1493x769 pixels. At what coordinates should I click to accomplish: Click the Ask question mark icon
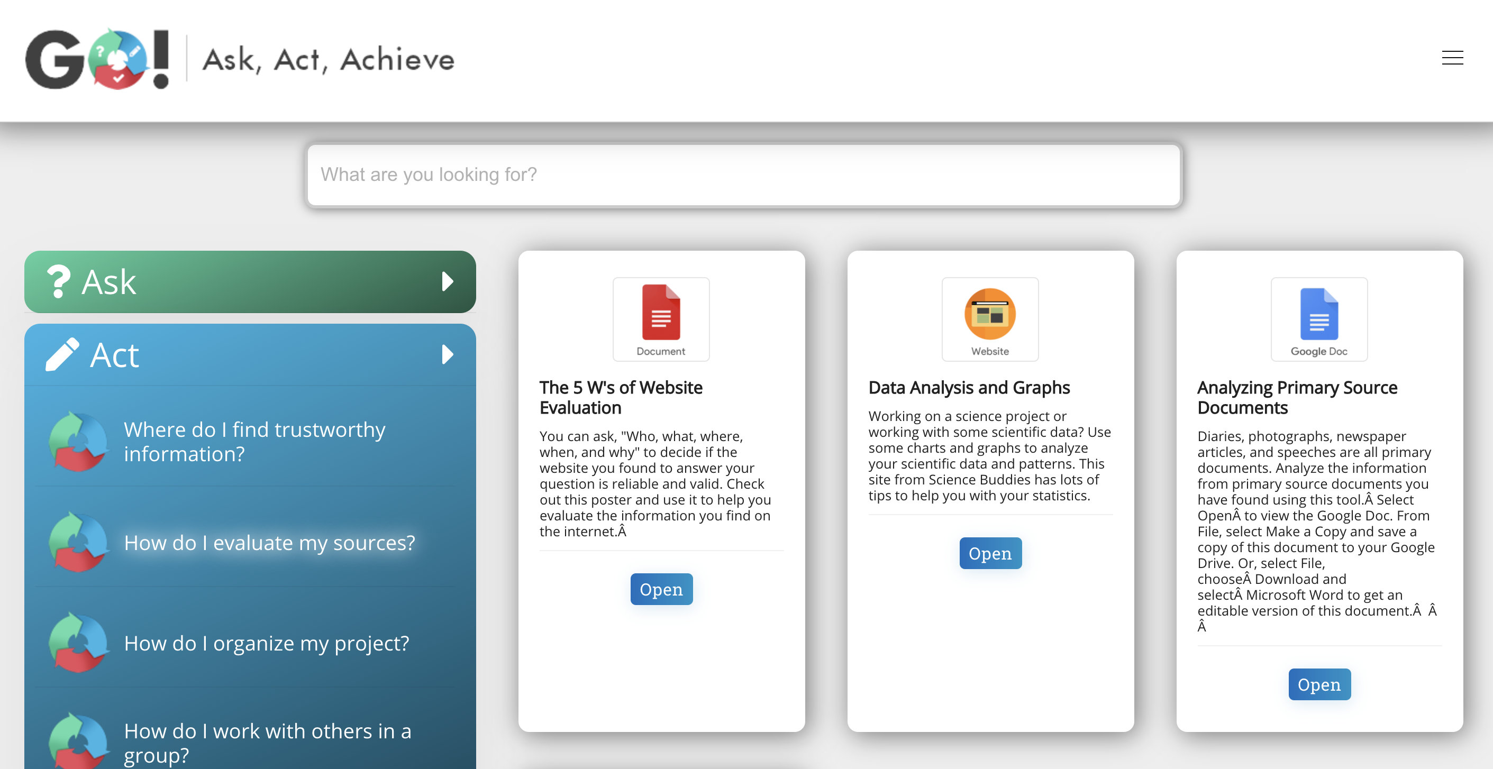[59, 282]
